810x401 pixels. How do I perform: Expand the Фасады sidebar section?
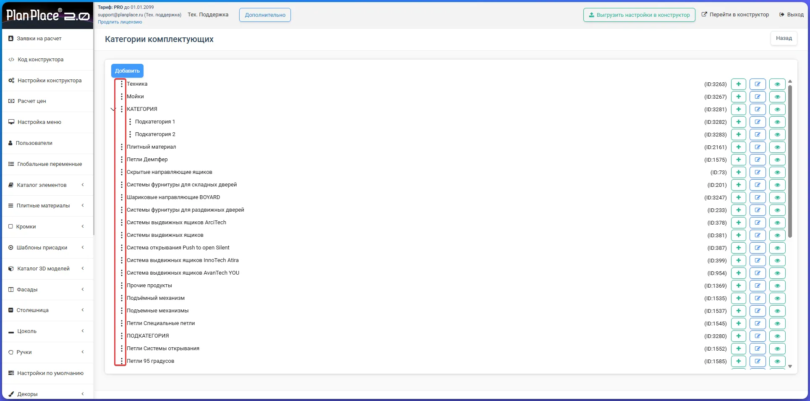[47, 289]
